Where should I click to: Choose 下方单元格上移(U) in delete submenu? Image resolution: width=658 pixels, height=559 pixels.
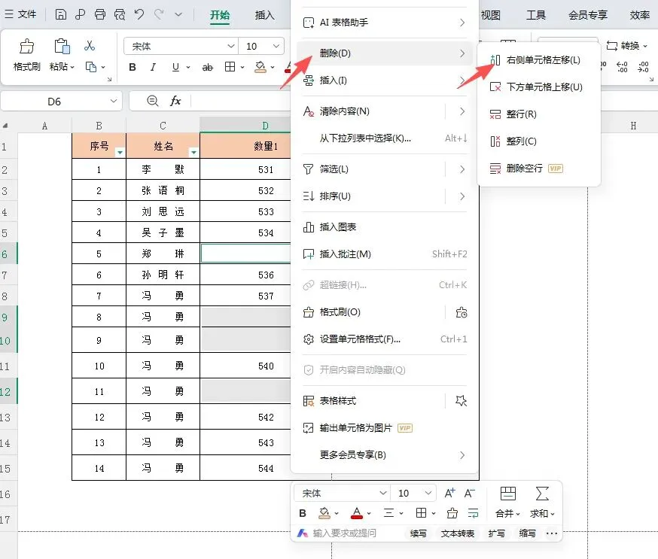click(x=539, y=87)
